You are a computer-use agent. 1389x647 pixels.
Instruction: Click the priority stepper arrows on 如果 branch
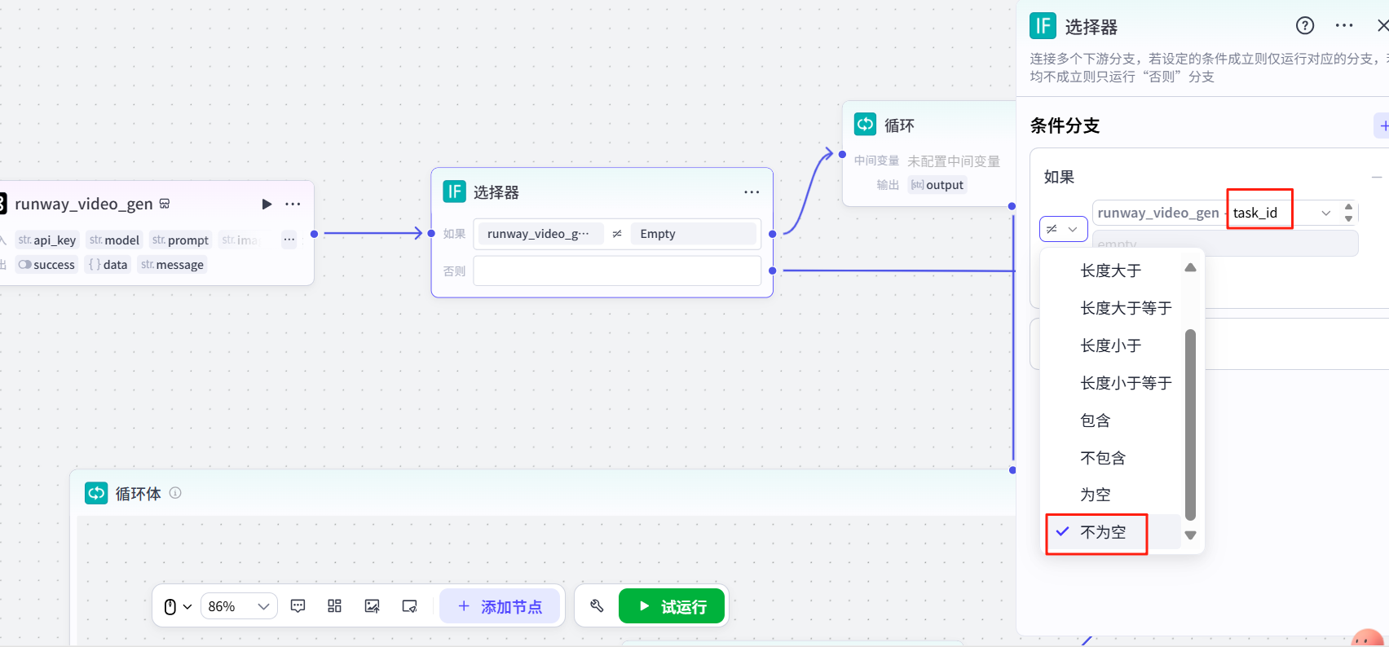coord(1348,213)
